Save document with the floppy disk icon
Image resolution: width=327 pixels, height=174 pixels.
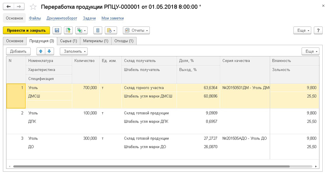pyautogui.click(x=57, y=30)
